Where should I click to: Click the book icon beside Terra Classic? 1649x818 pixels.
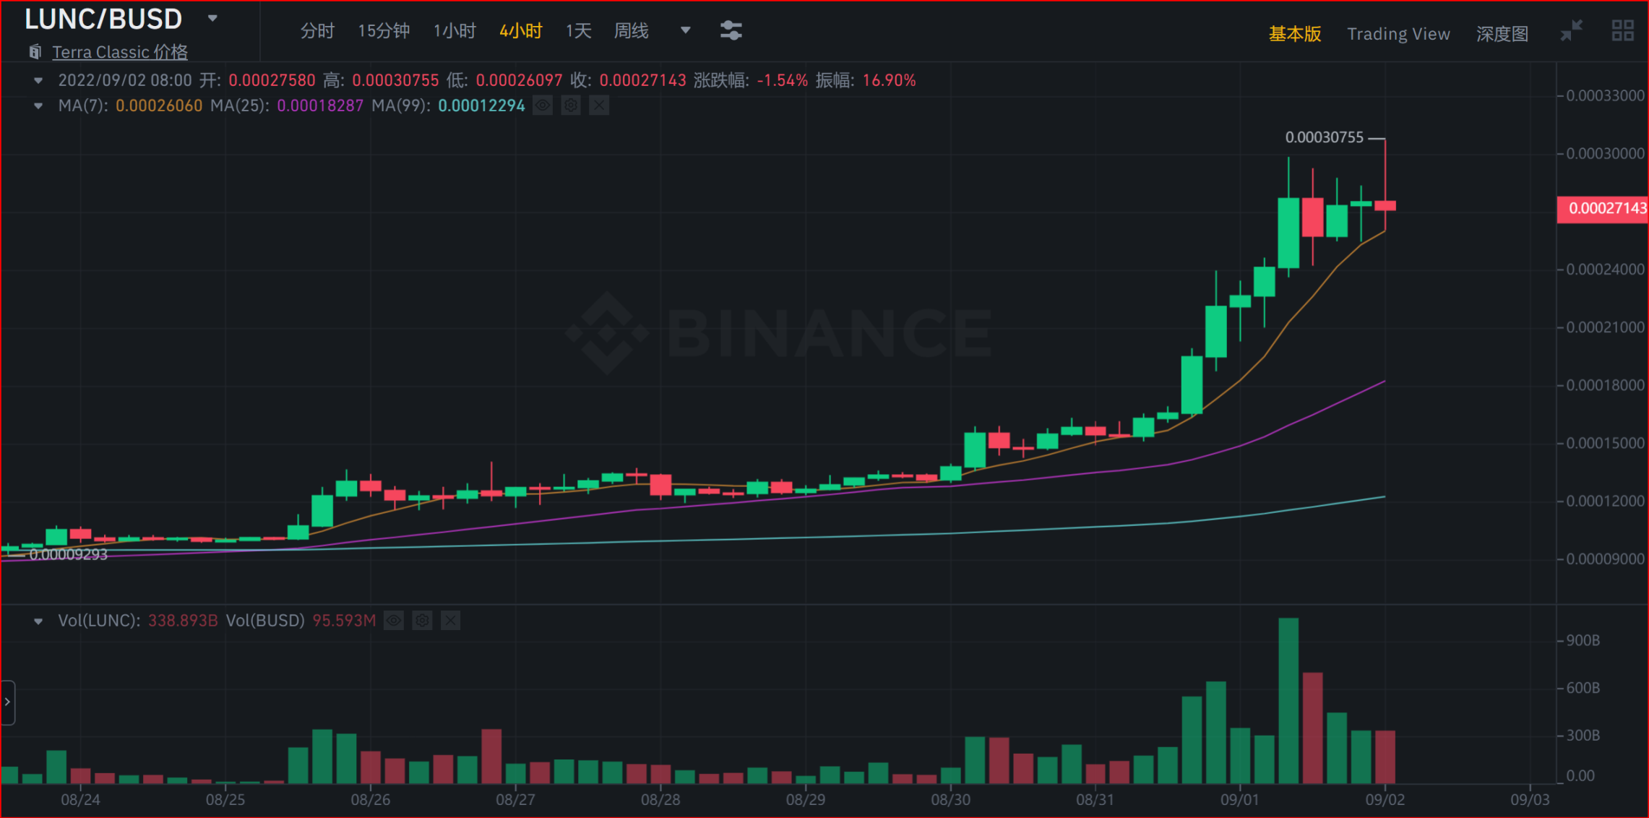(35, 52)
